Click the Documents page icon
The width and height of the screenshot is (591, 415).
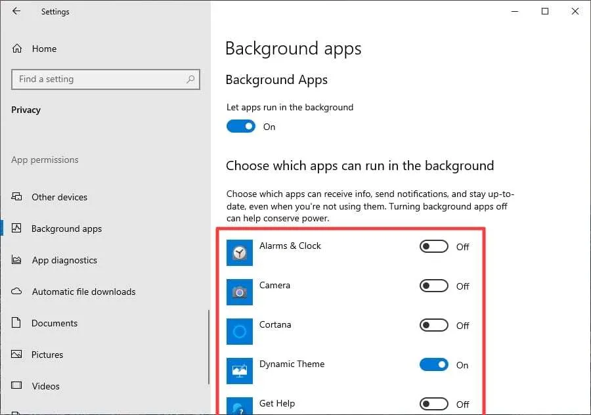pos(16,322)
